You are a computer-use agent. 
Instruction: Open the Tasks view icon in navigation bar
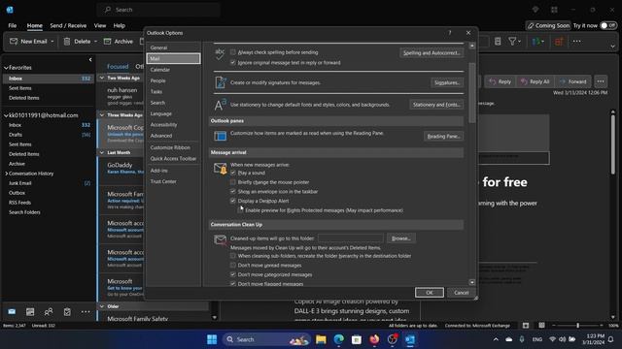(67, 312)
